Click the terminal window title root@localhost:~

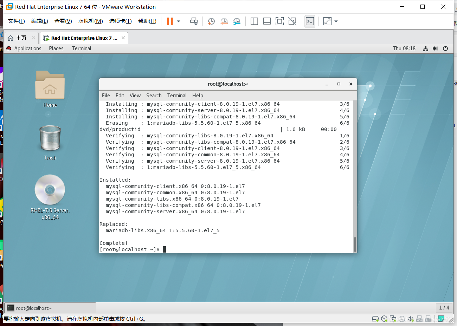[228, 84]
